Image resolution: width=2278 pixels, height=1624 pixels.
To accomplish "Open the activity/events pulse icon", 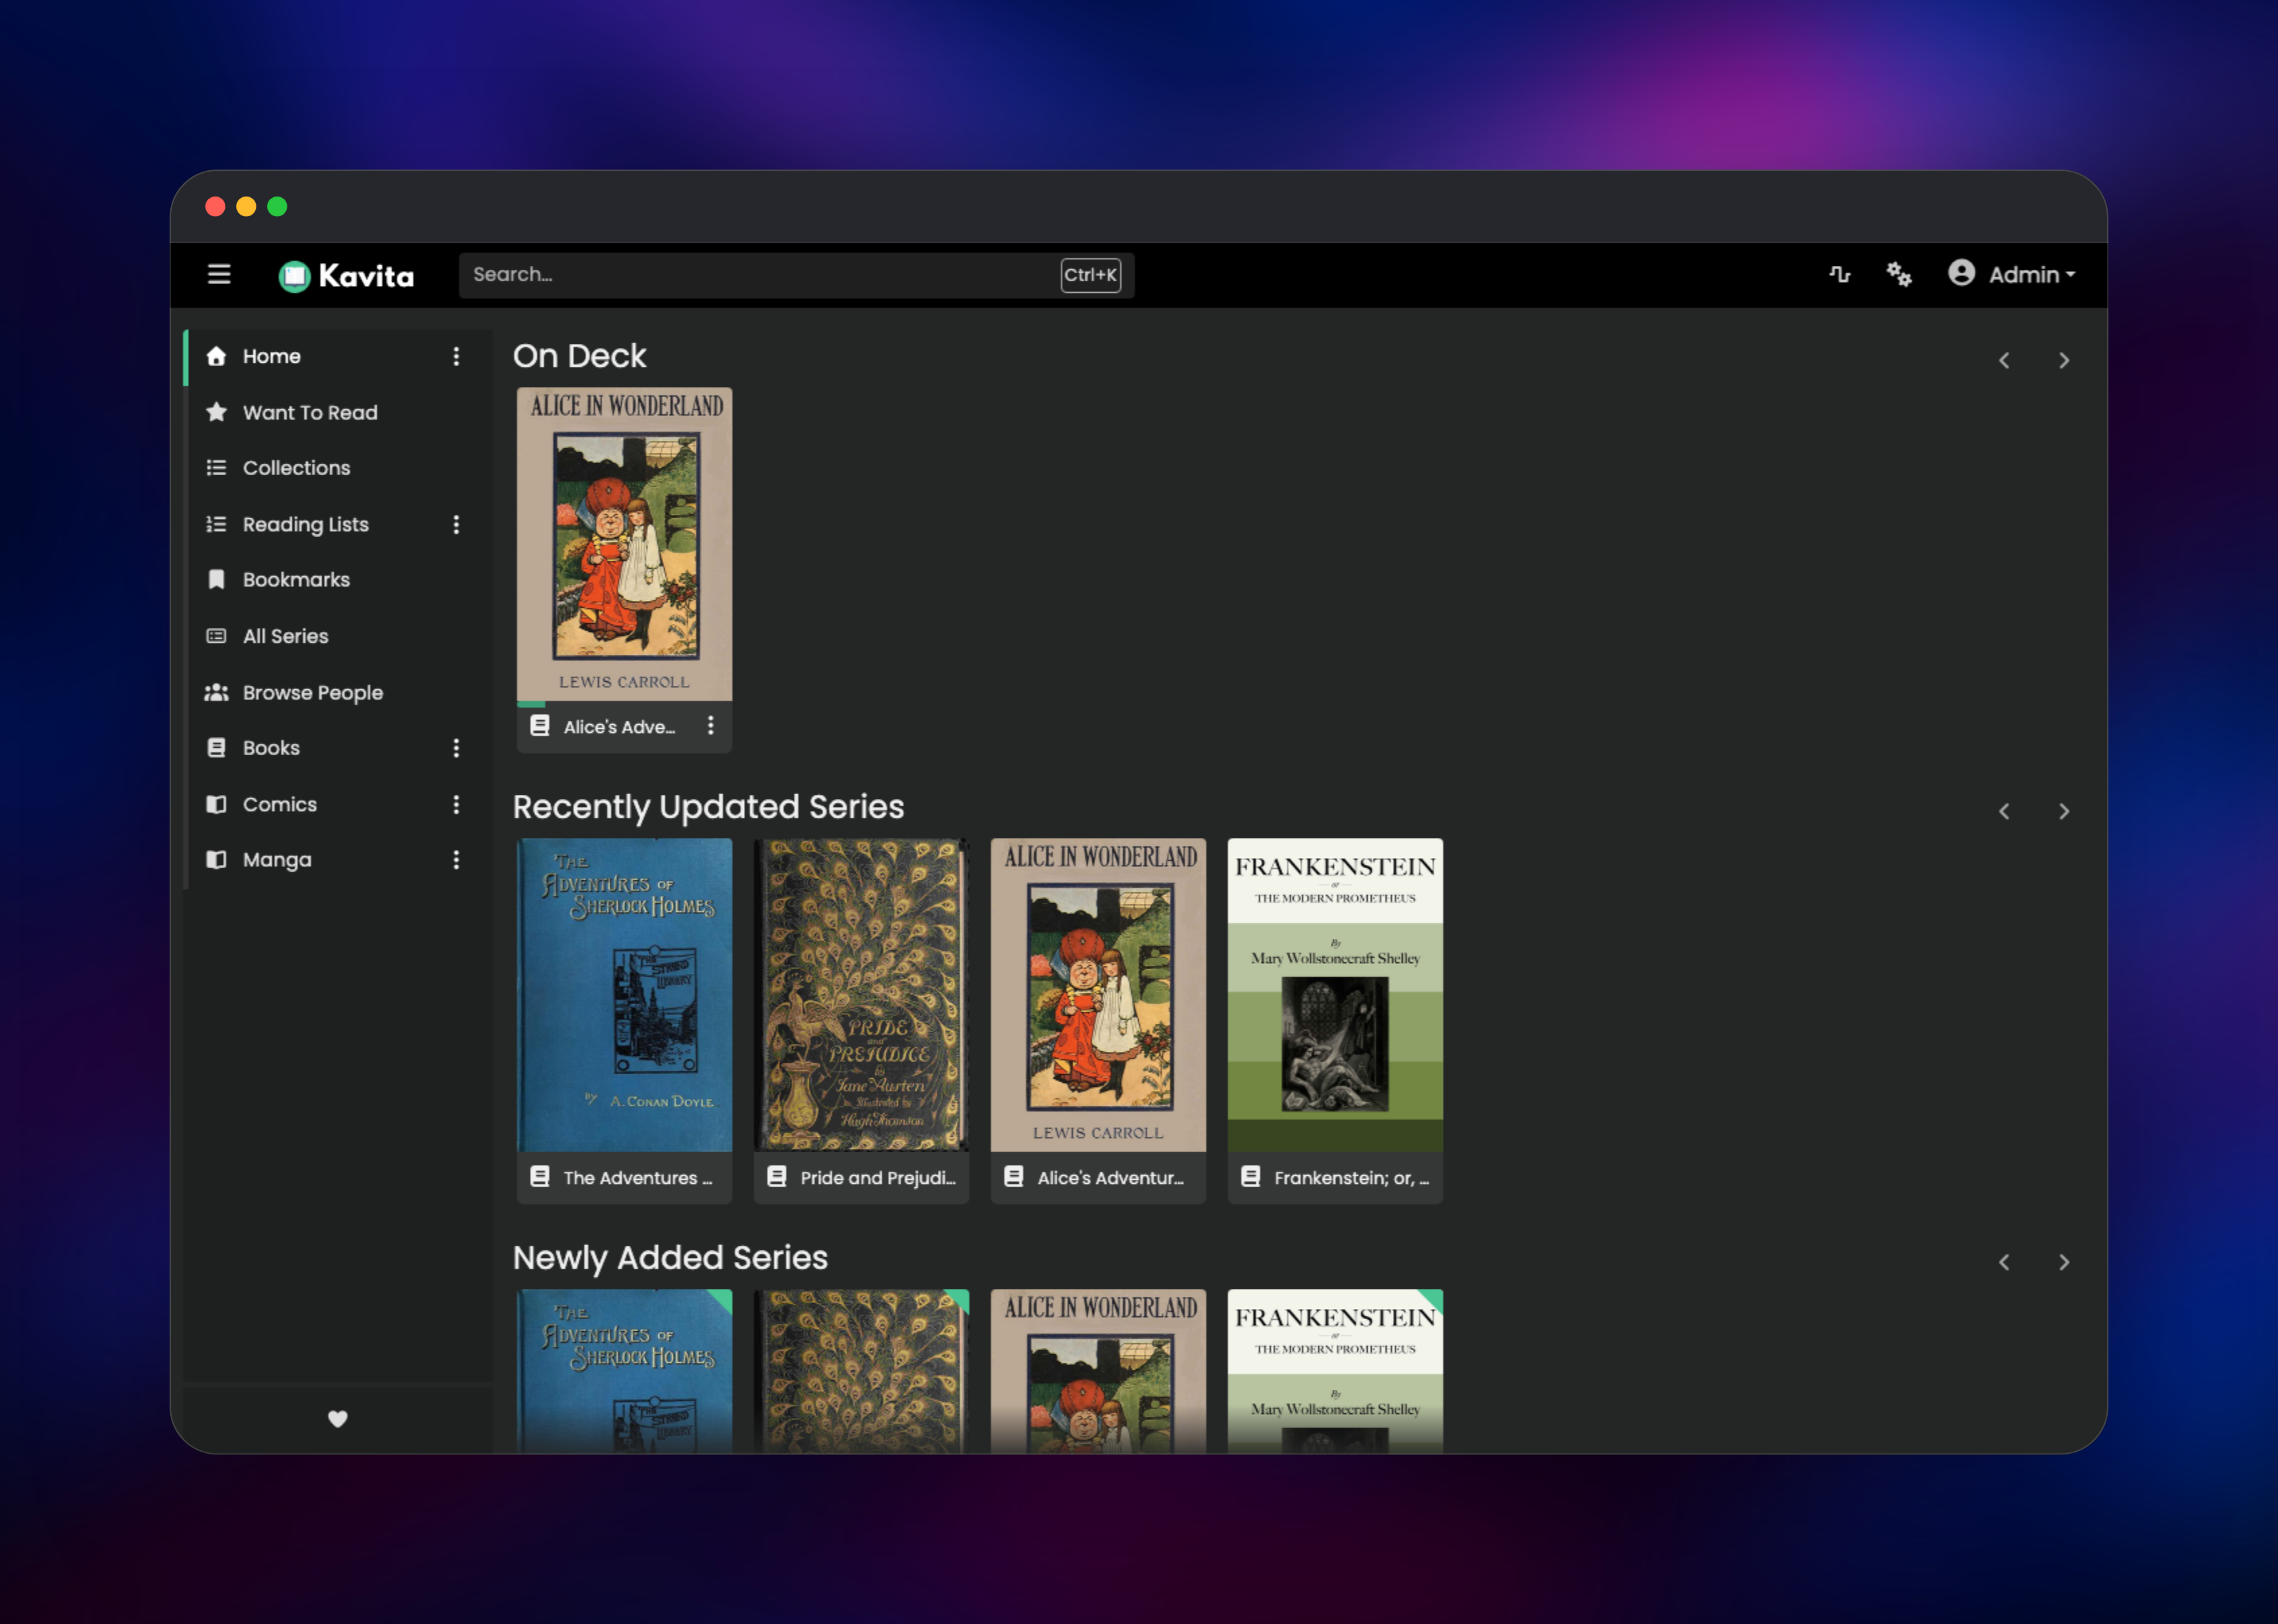I will pos(1840,274).
